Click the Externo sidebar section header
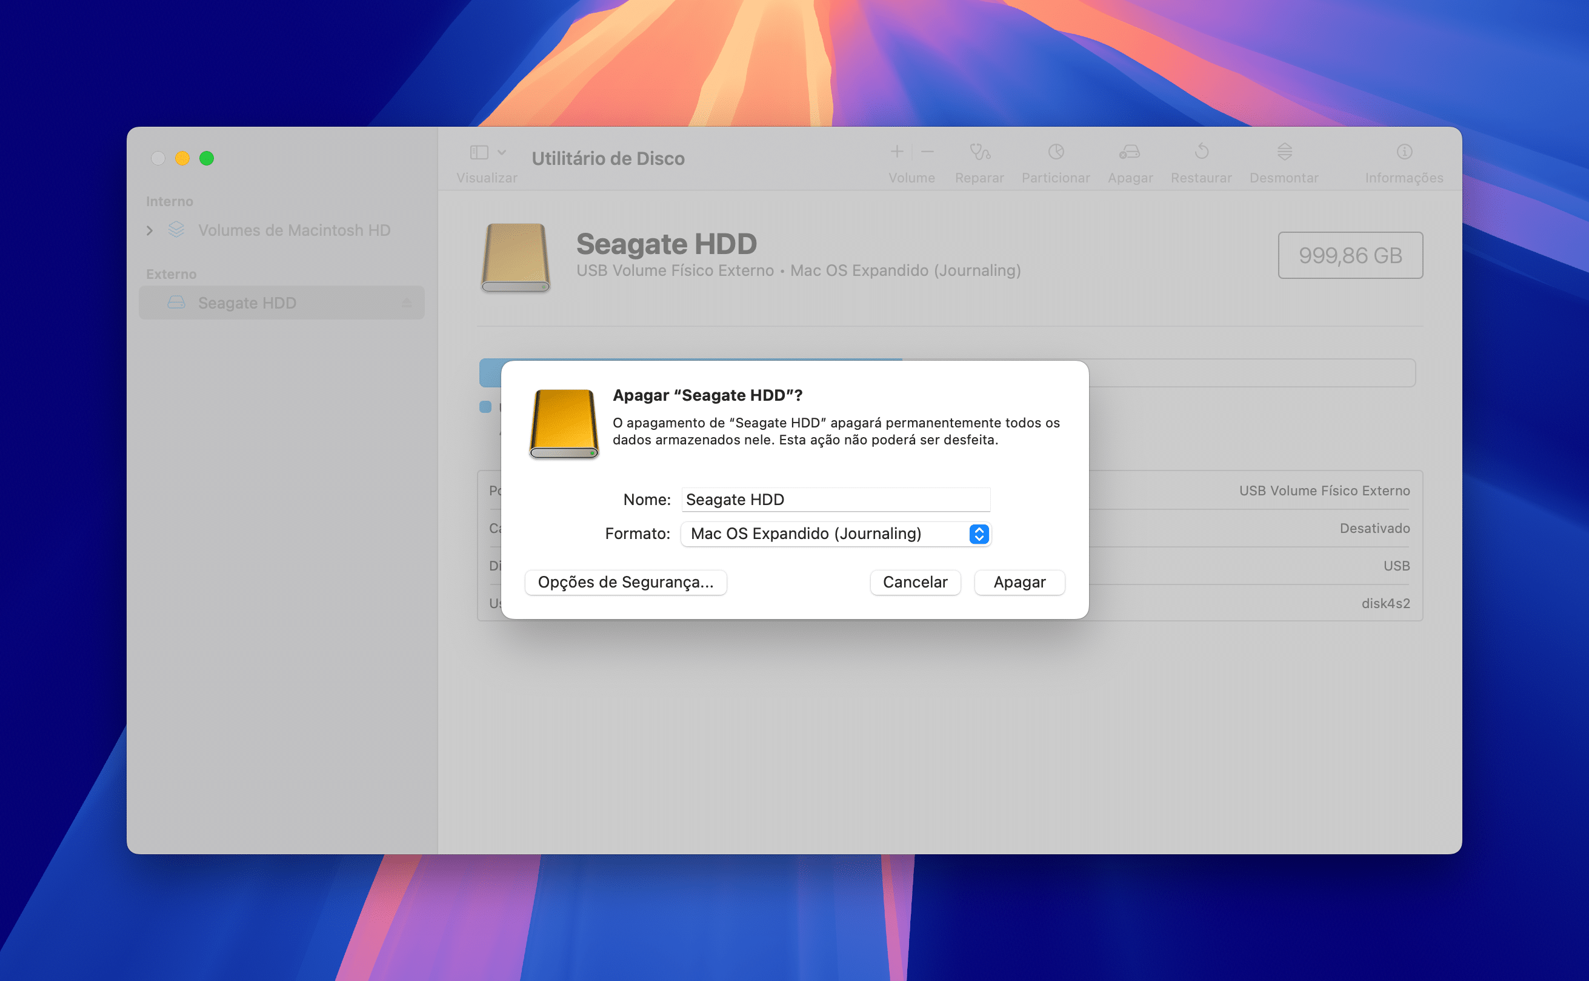Viewport: 1589px width, 981px height. point(171,274)
